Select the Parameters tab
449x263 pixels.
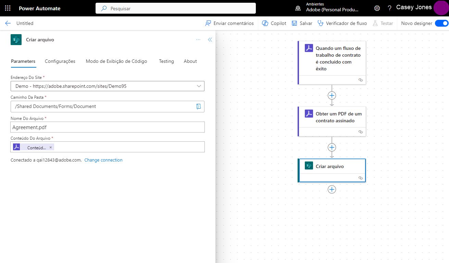coord(23,61)
